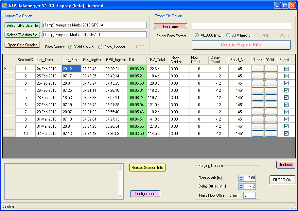Sort table by the Log_Date column header
Viewport: 298px width, 211px height.
(48, 60)
